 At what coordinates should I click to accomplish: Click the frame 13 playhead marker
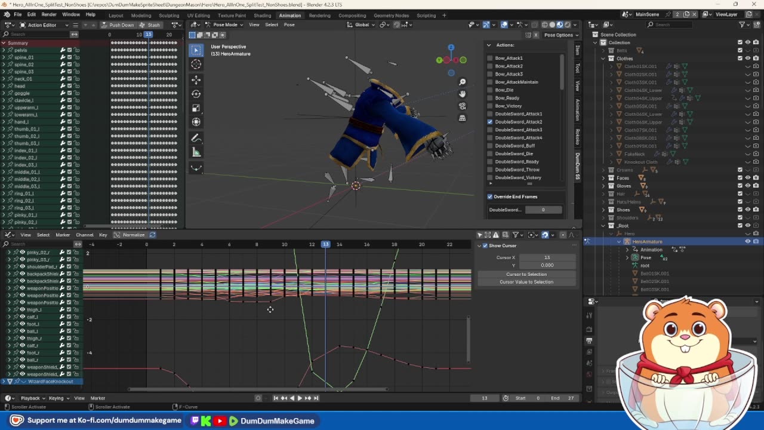tap(325, 244)
